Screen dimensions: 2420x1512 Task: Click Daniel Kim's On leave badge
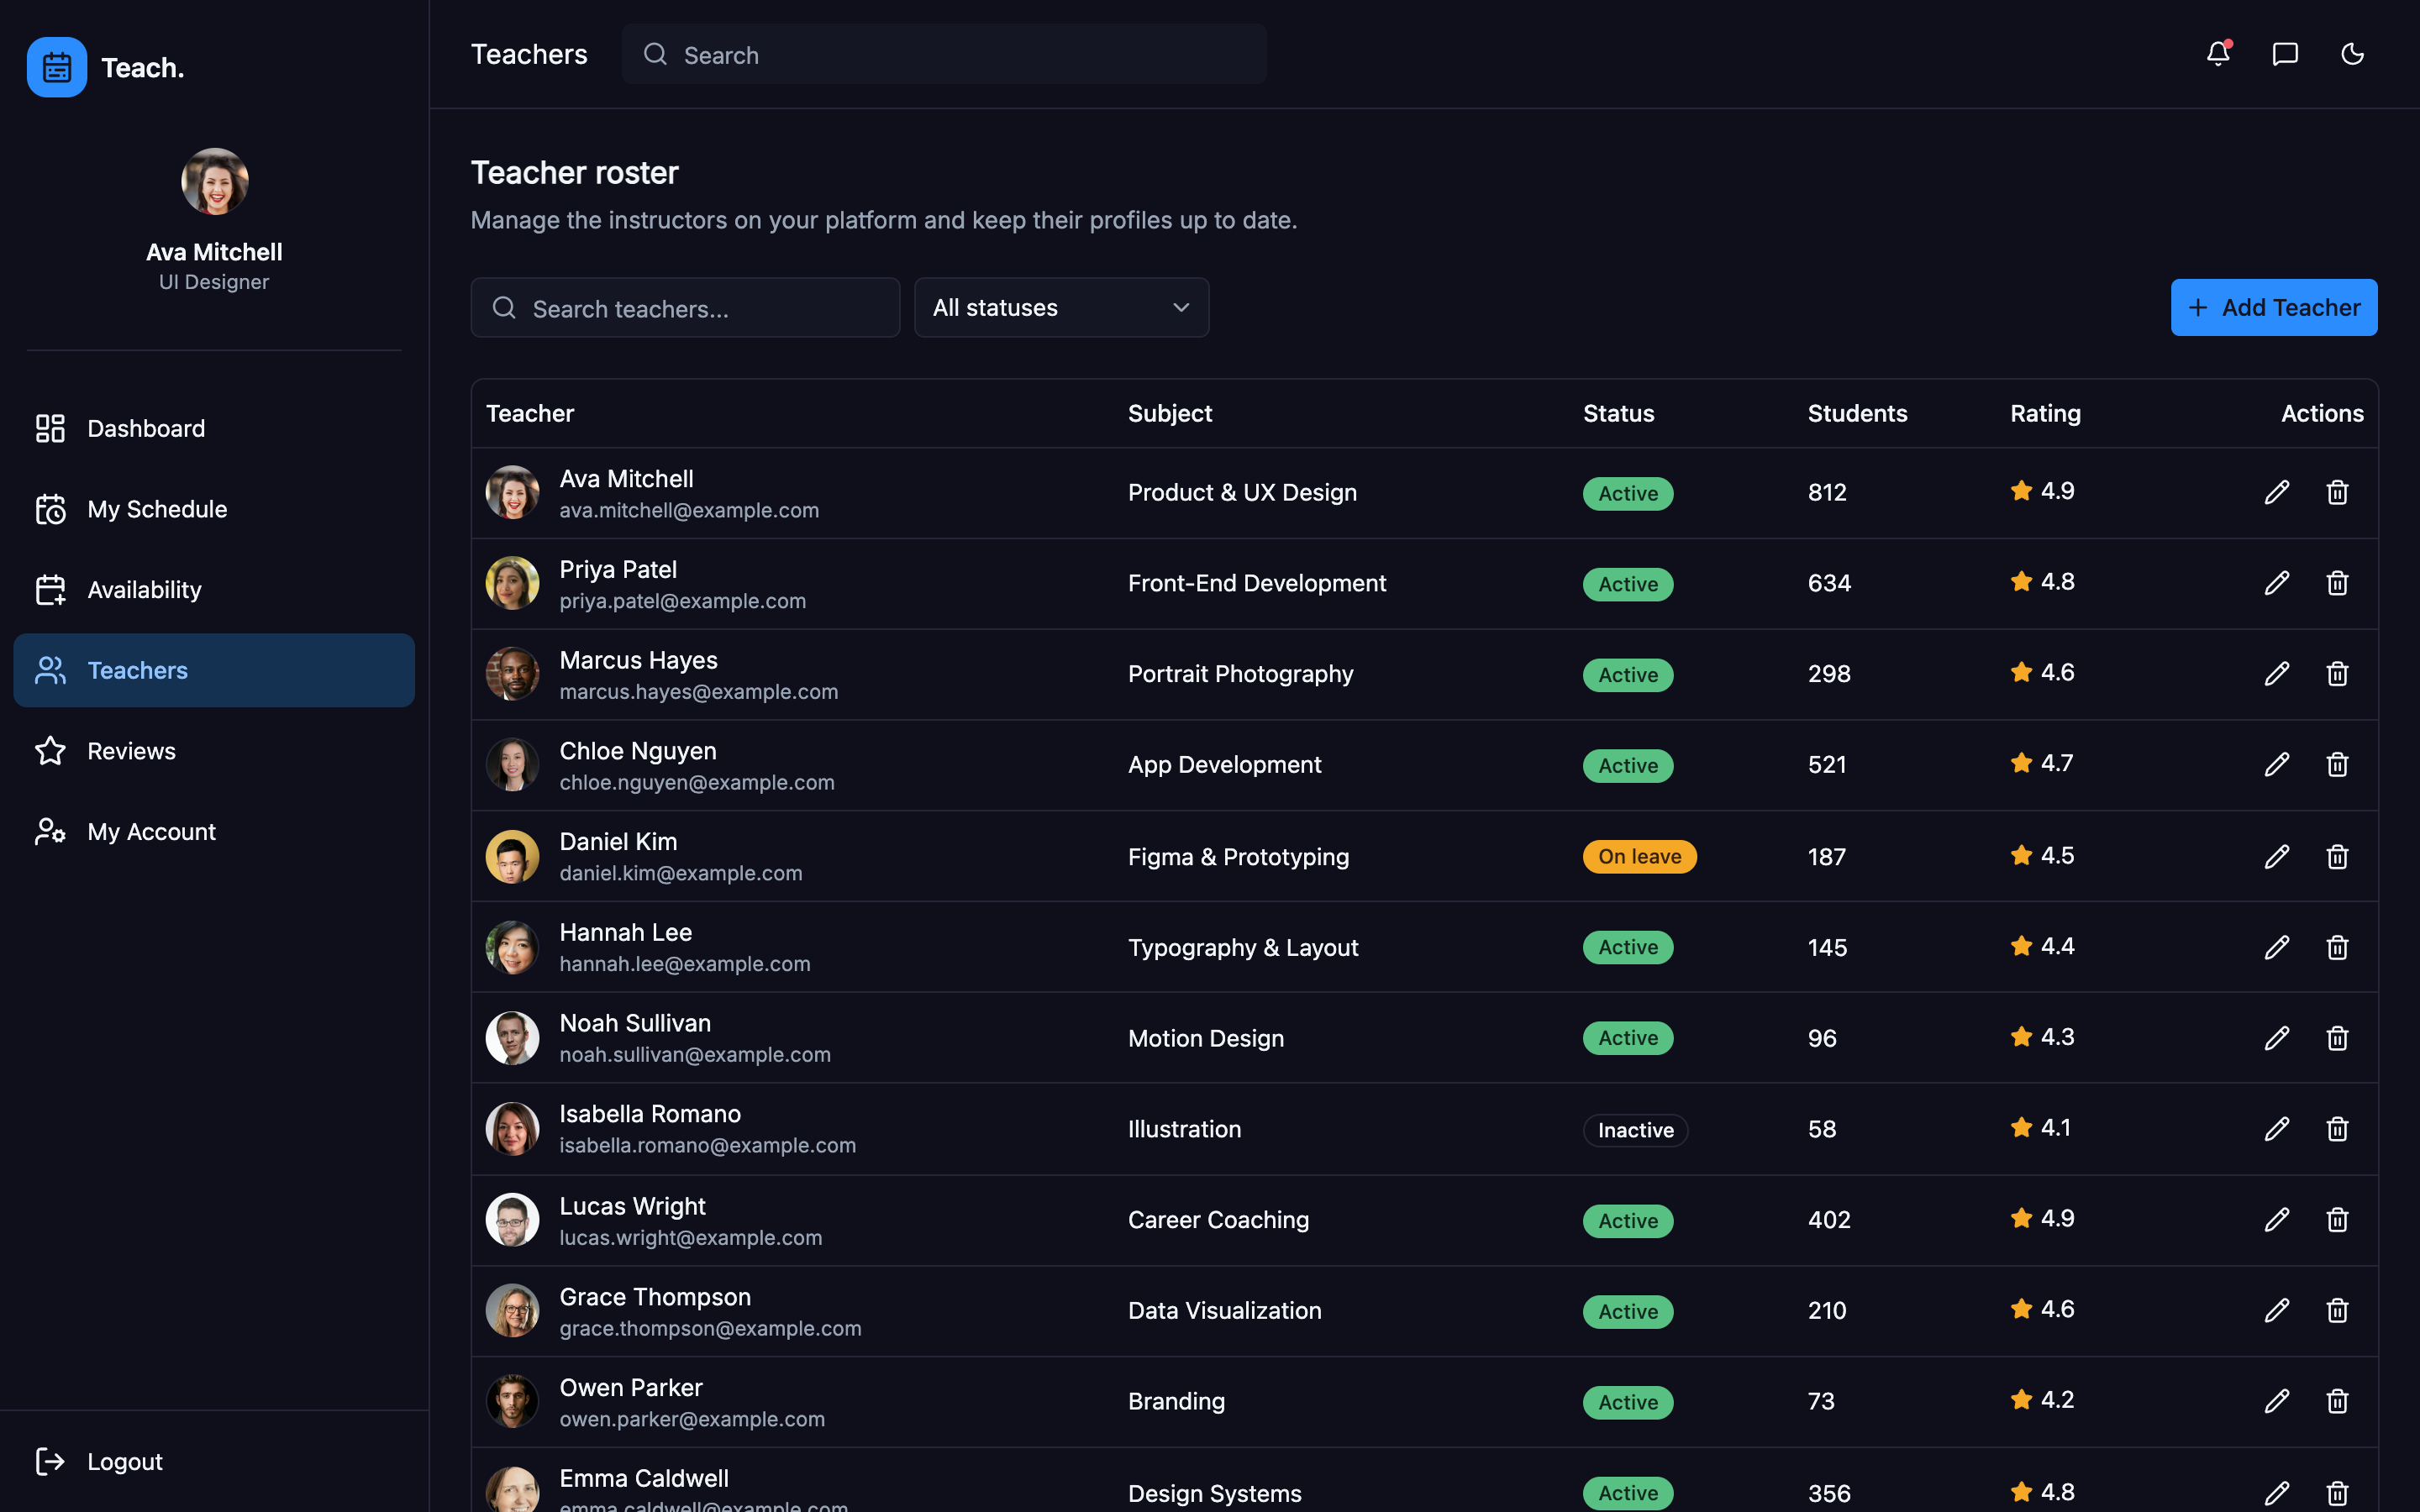click(1639, 857)
